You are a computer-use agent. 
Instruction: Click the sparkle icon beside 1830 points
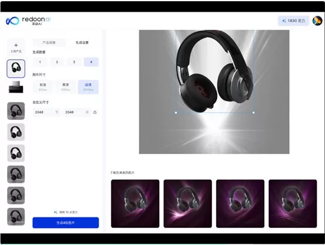pyautogui.click(x=284, y=21)
